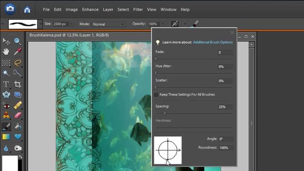Select the Move tool

point(6,41)
